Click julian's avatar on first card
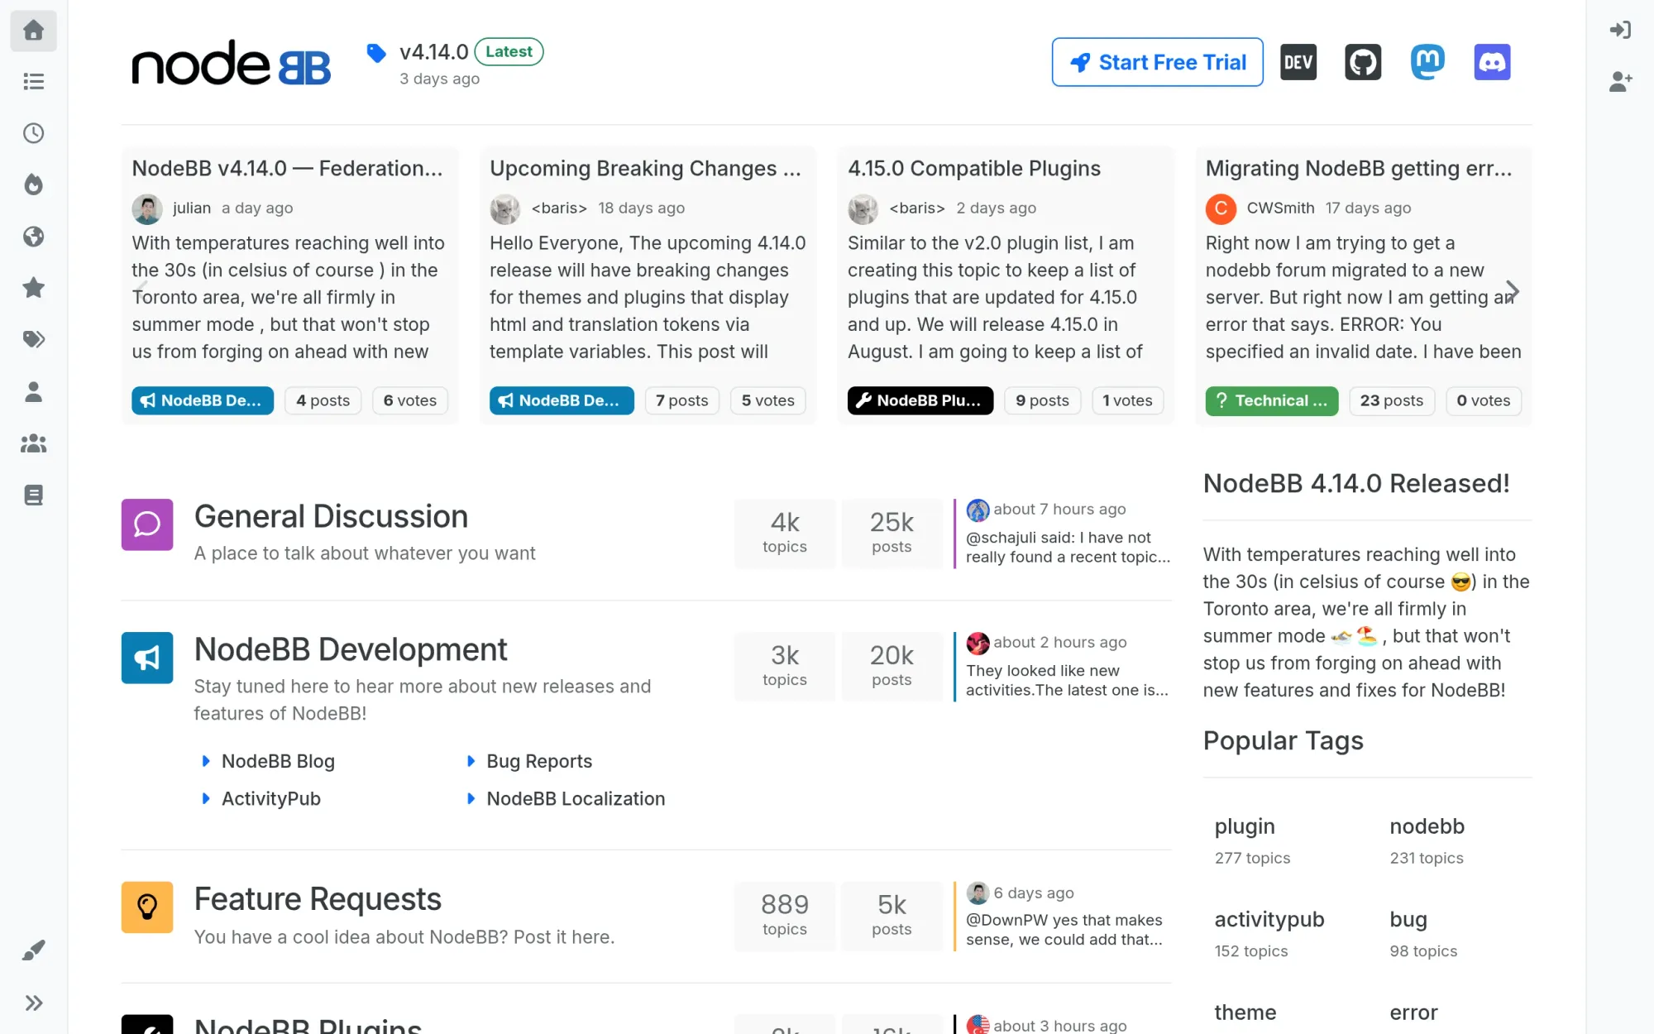The image size is (1654, 1034). coord(147,208)
